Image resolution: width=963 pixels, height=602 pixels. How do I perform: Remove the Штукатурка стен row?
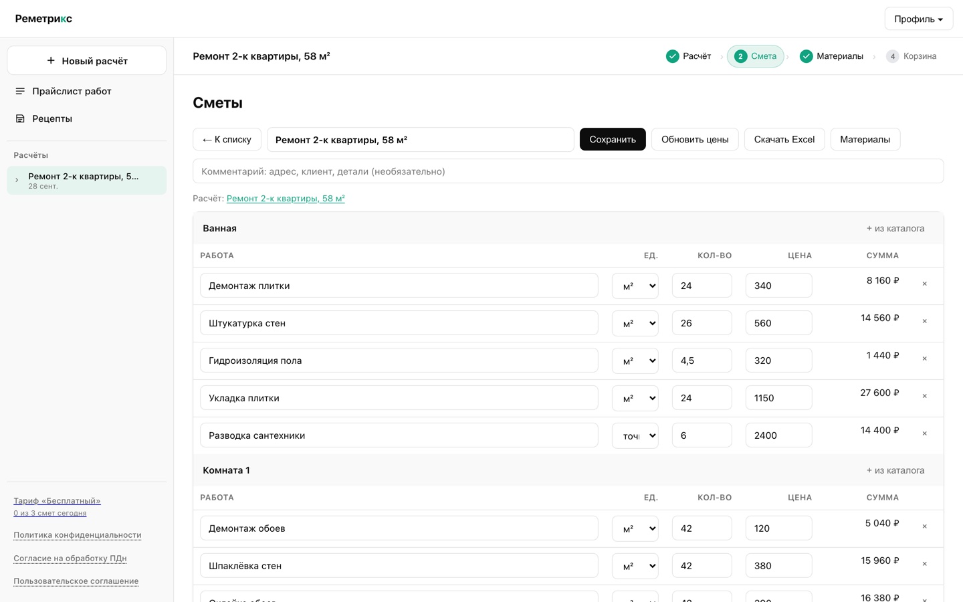(925, 322)
